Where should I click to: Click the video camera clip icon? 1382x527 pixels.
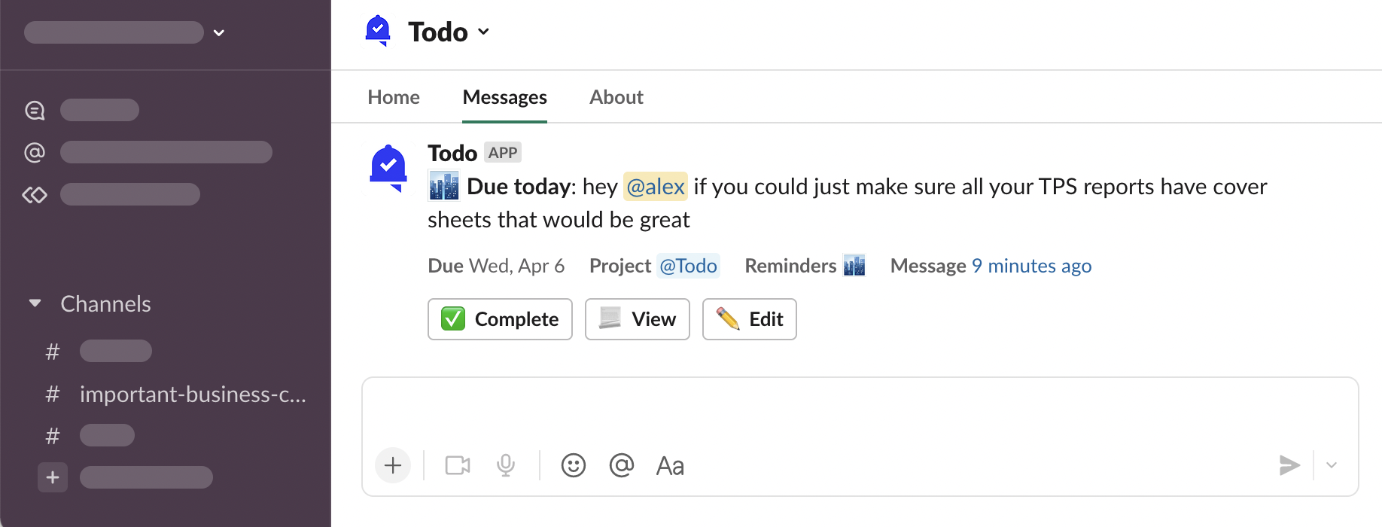tap(458, 466)
